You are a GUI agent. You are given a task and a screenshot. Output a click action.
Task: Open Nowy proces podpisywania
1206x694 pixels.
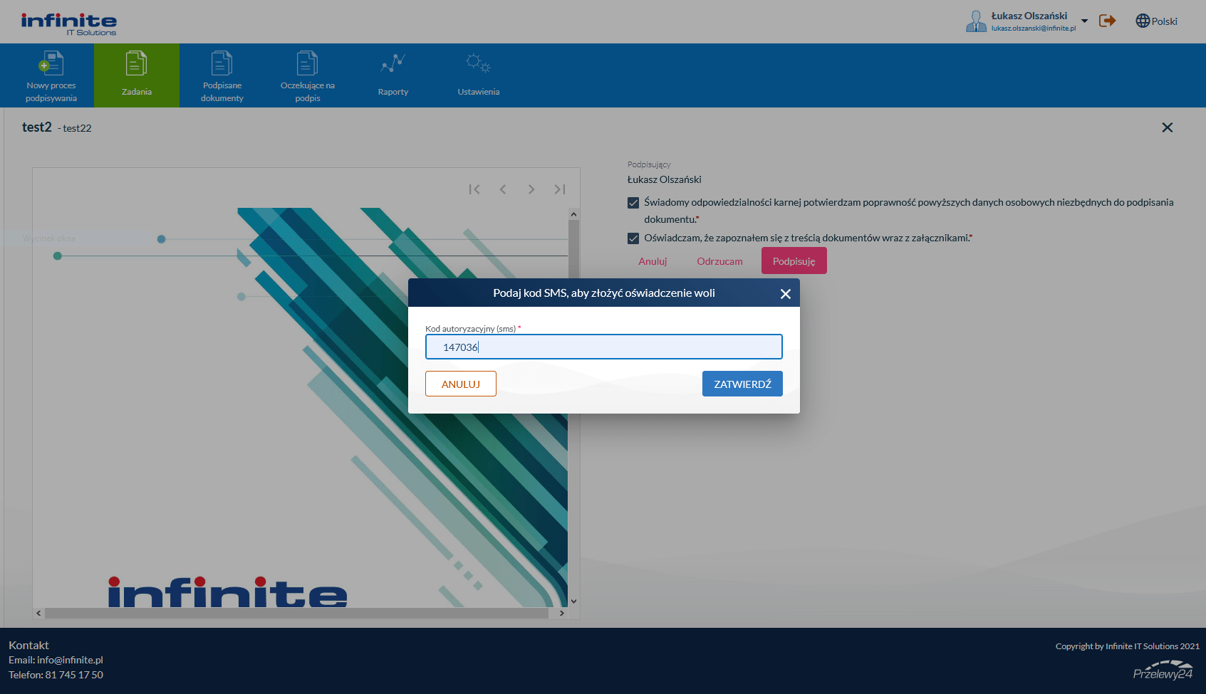[51, 75]
